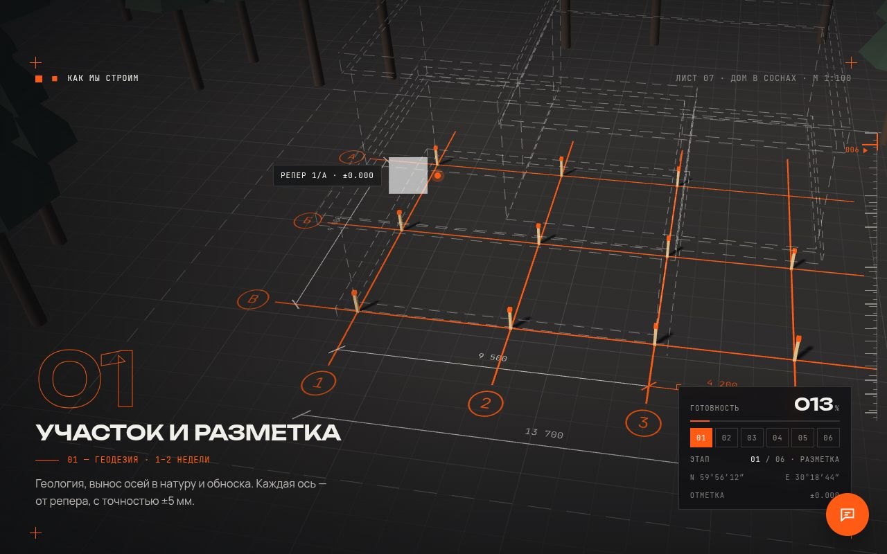Go to stage 04 tab
Viewport: 887px width, 554px height.
click(778, 438)
